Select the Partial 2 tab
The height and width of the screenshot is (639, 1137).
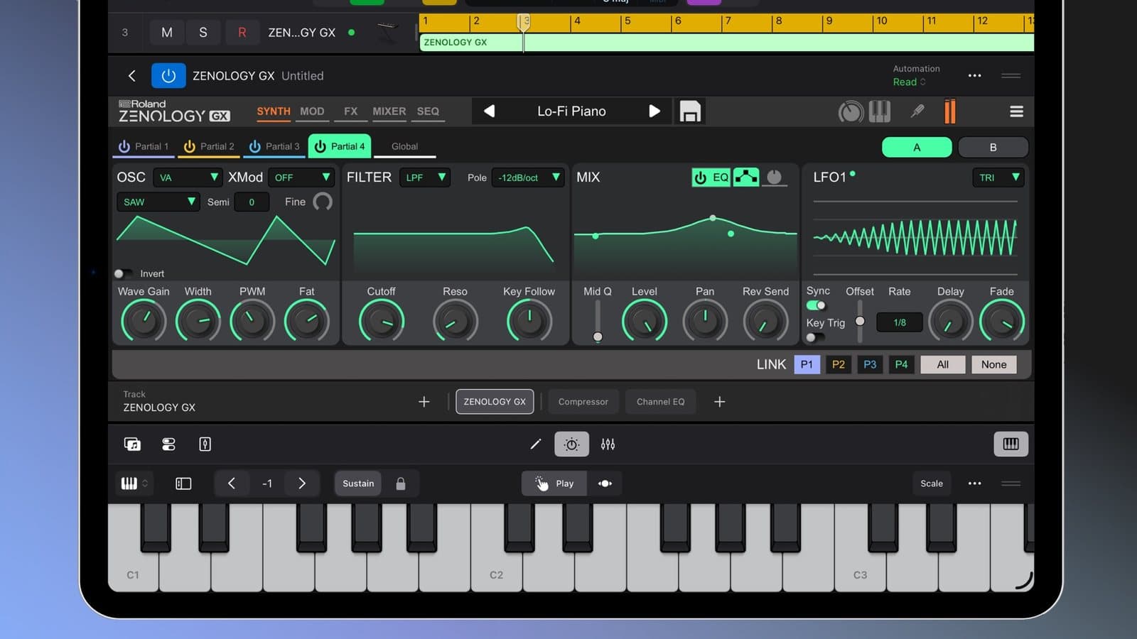point(209,146)
